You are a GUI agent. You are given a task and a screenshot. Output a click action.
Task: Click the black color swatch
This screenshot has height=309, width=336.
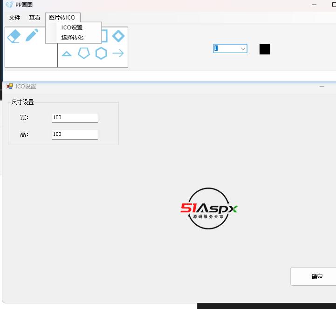click(265, 49)
